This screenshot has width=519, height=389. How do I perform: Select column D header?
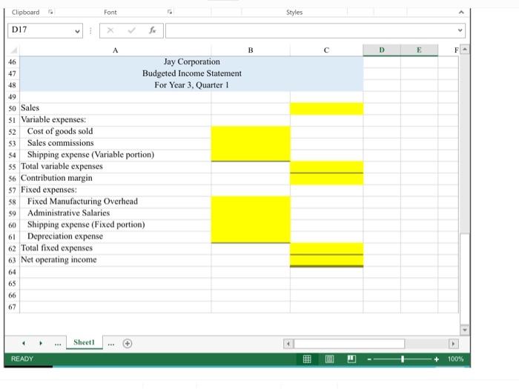point(382,50)
